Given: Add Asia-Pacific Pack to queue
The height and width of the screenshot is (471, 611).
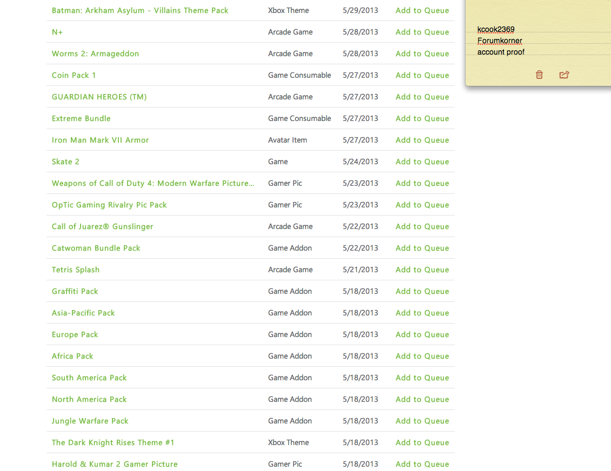Looking at the screenshot, I should point(422,313).
